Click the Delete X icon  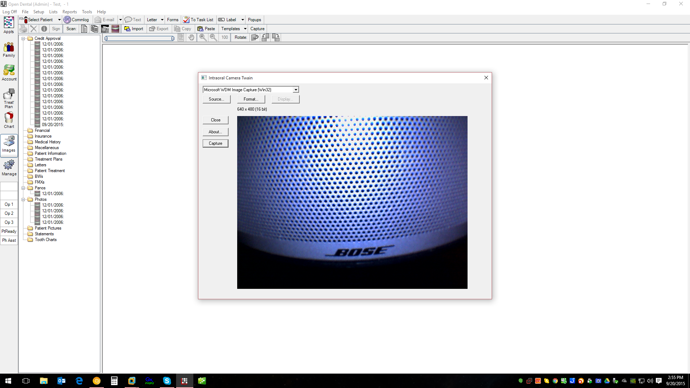click(x=33, y=29)
